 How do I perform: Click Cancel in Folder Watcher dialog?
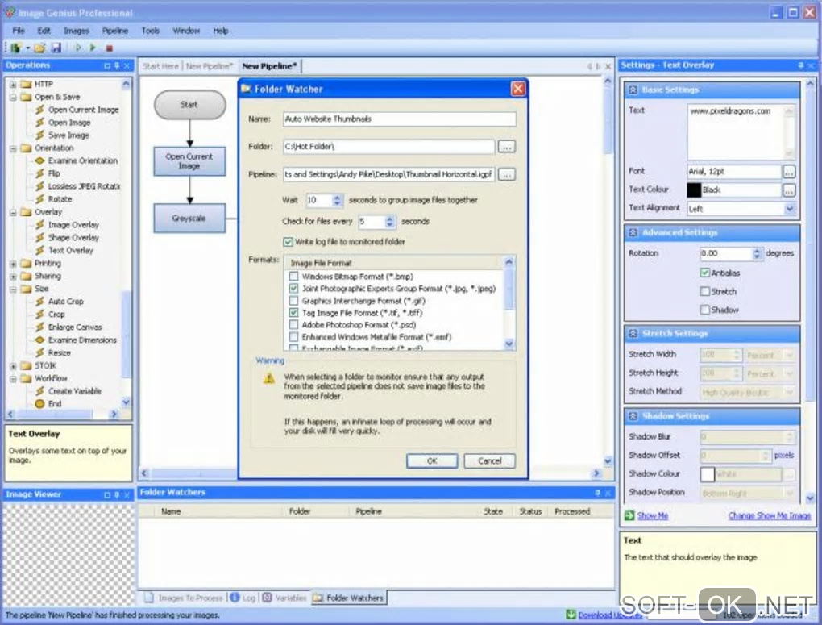coord(490,460)
